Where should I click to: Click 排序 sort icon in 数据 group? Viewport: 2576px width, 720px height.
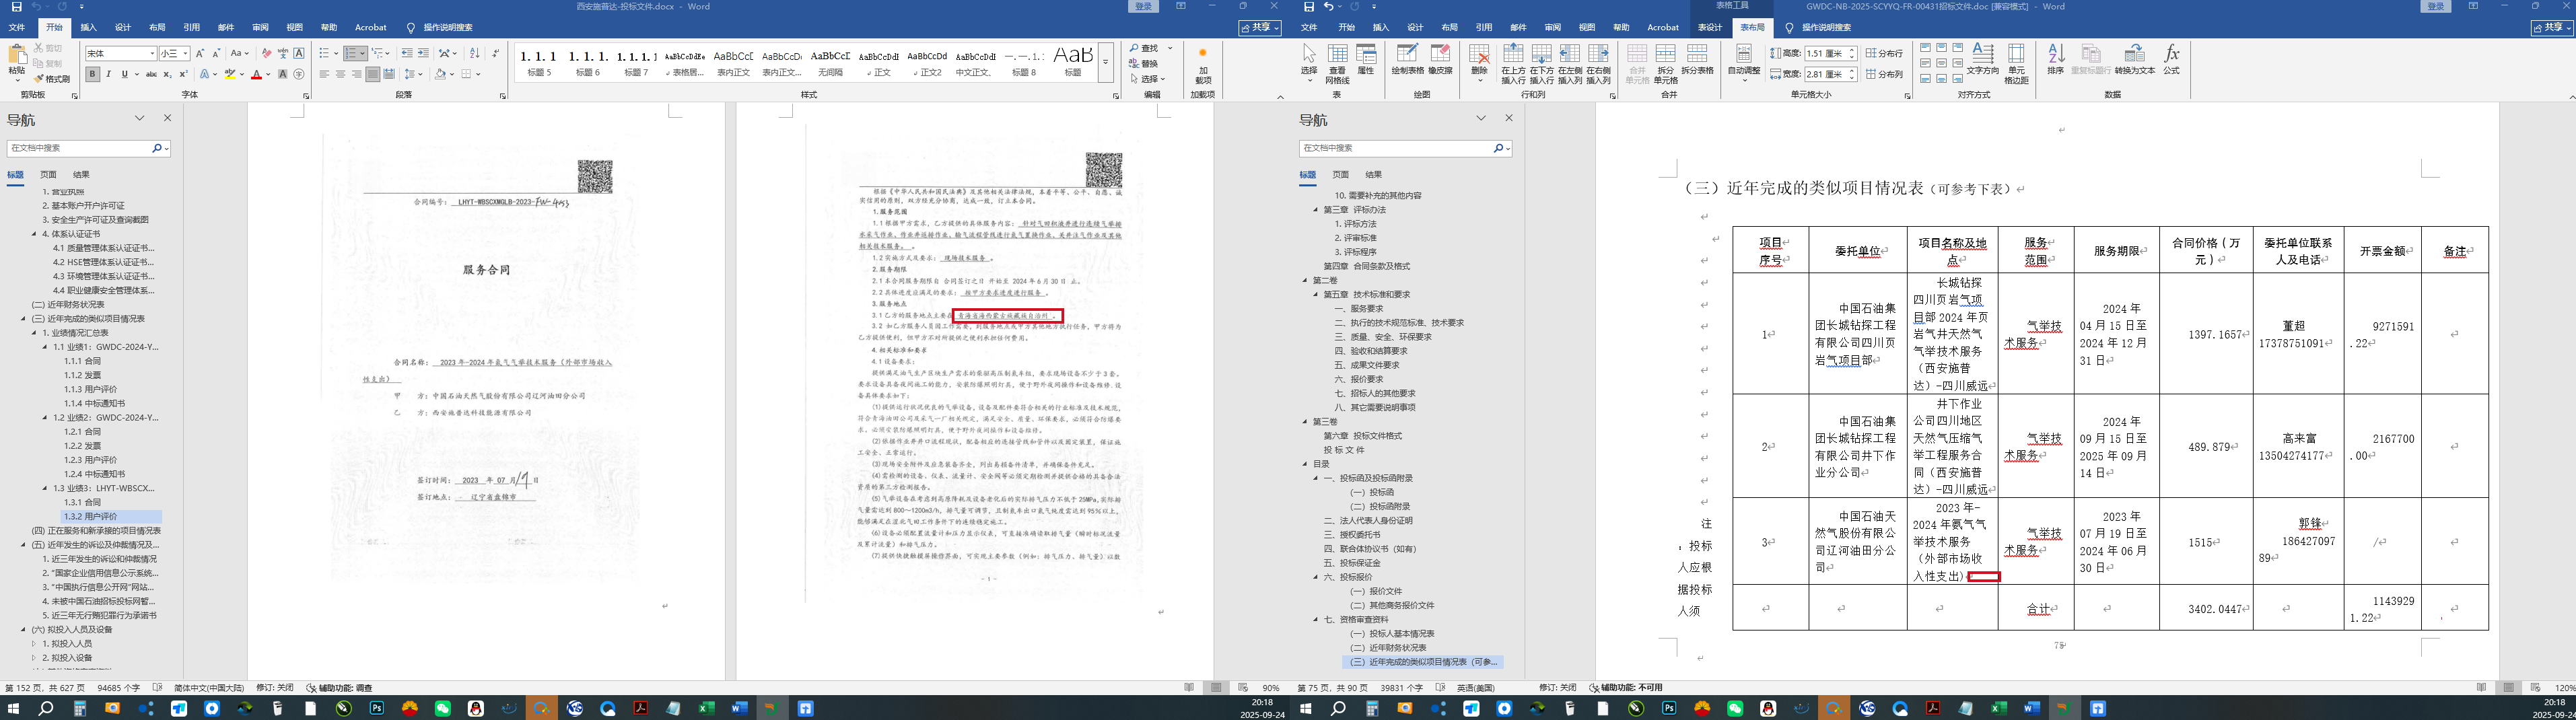point(2056,59)
